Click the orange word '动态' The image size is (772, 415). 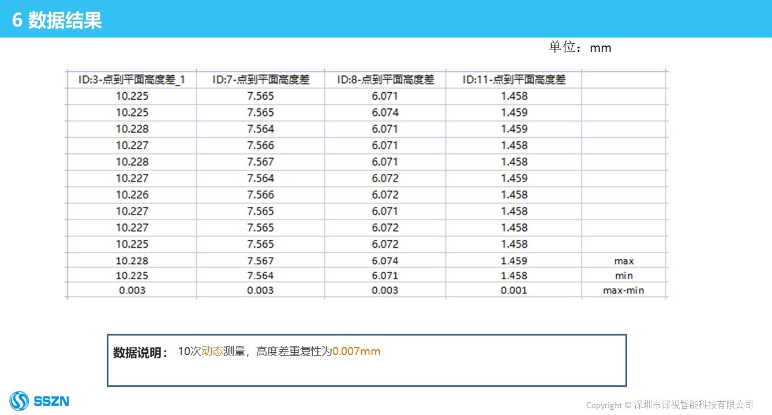(x=212, y=351)
